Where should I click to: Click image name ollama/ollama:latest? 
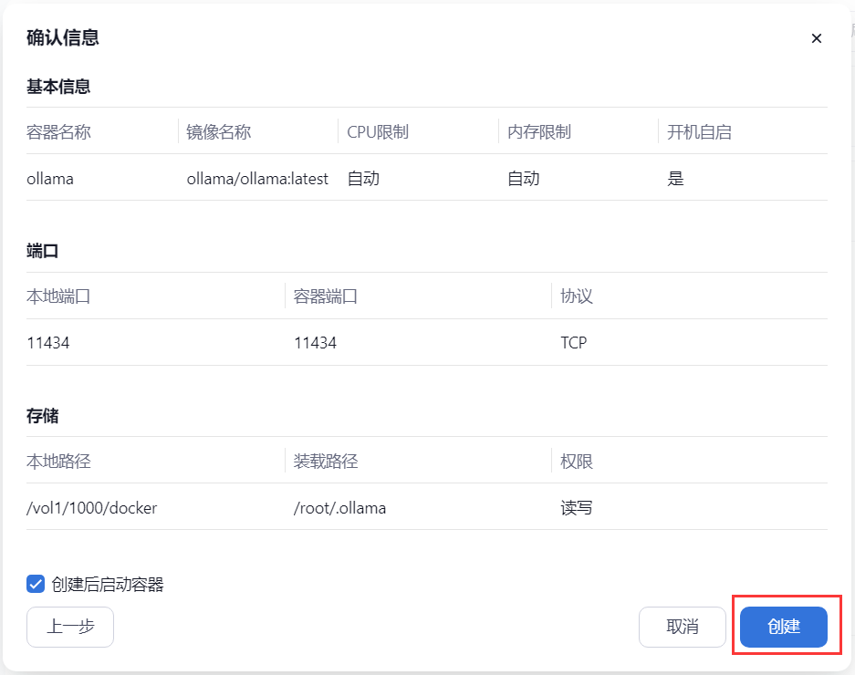[257, 179]
